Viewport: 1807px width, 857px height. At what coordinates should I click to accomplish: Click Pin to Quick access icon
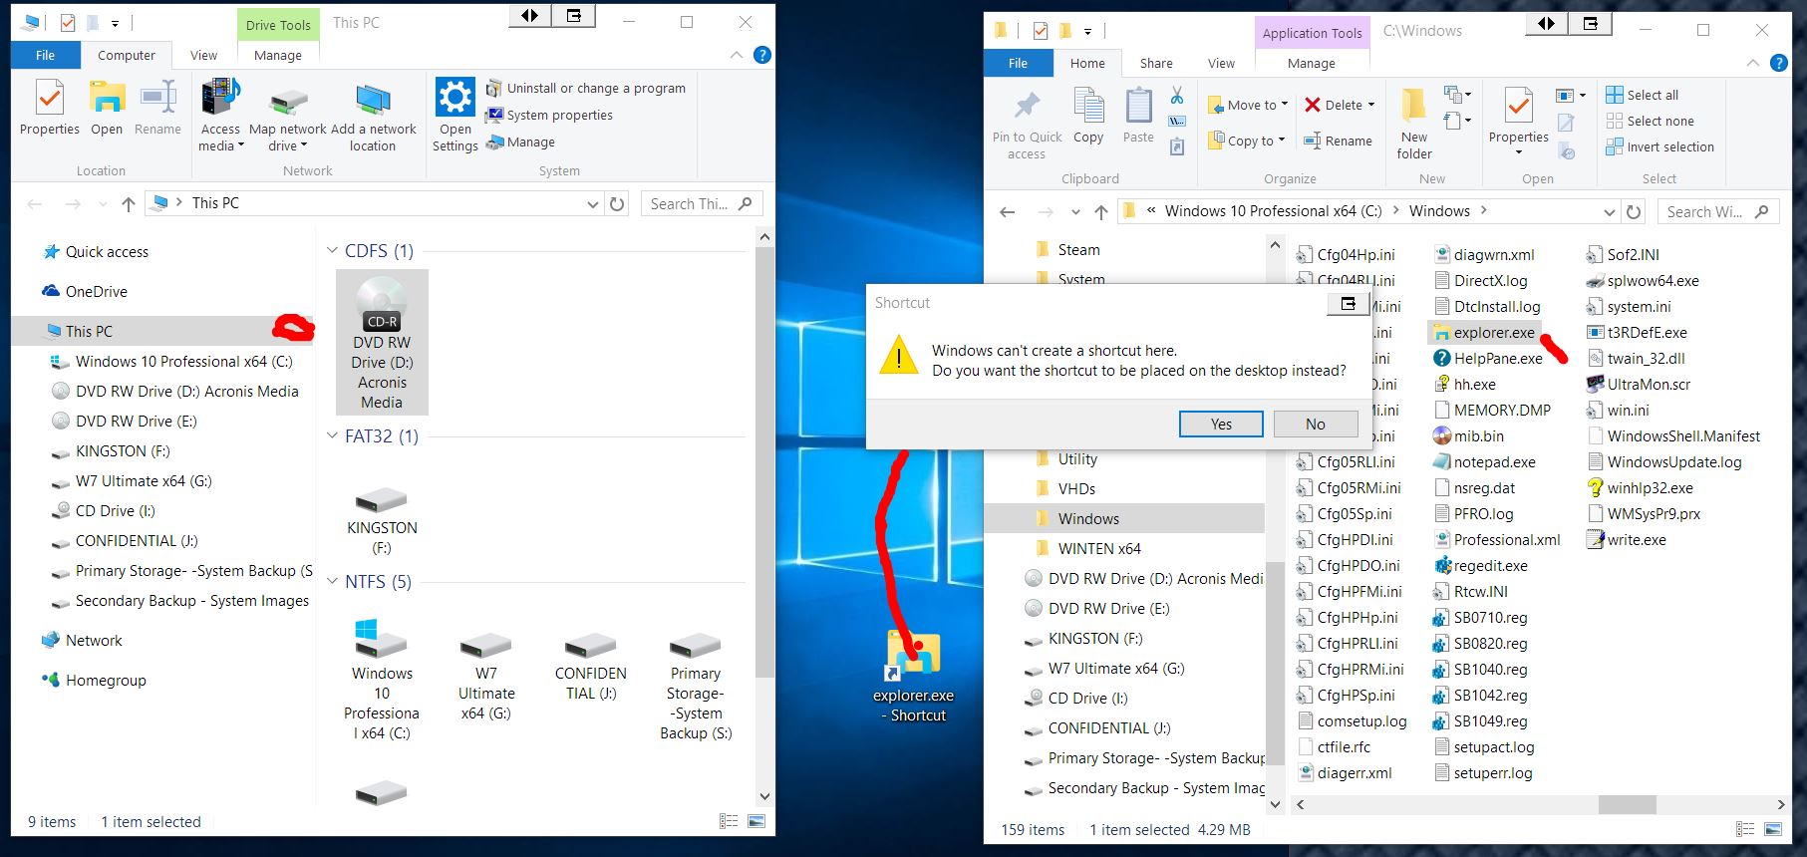(1027, 107)
